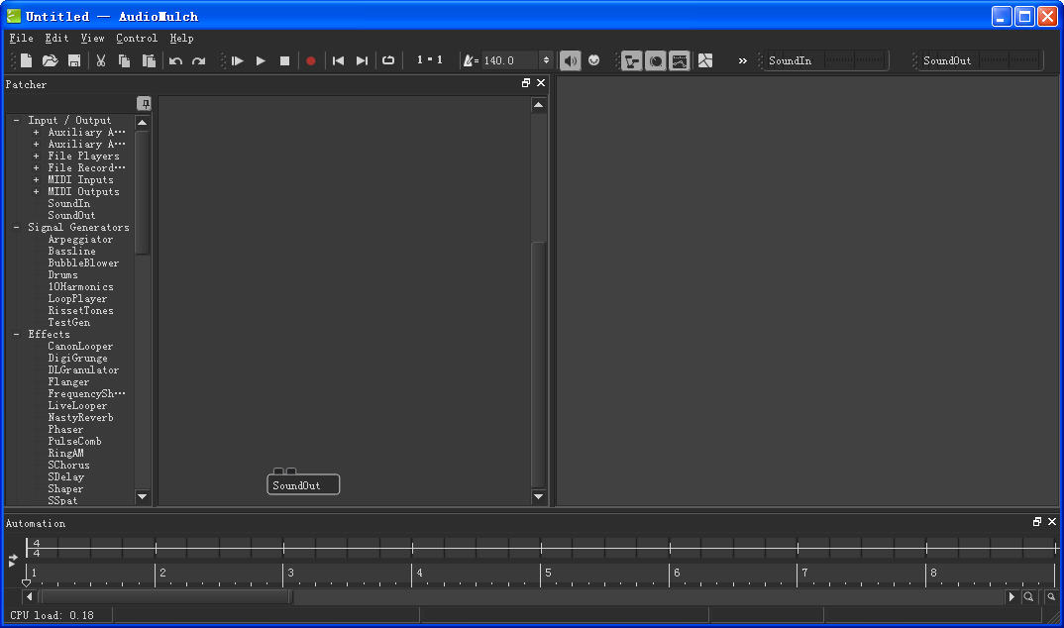
Task: Toggle the audio enable speaker button
Action: (x=571, y=60)
